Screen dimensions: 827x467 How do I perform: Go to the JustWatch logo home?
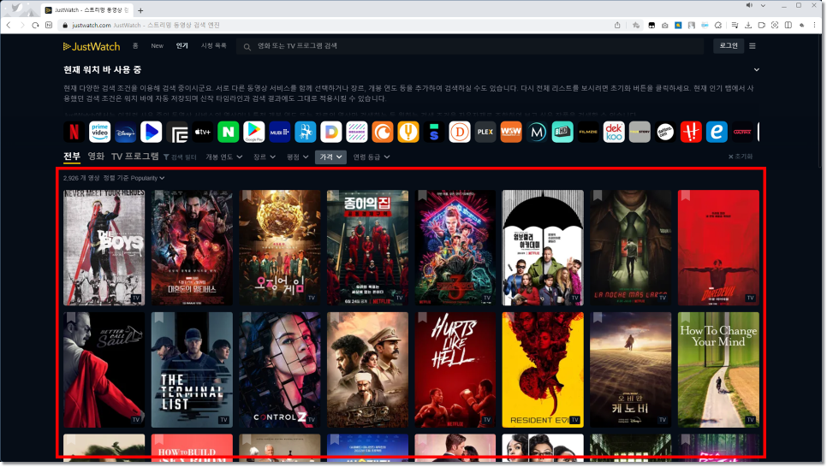pos(92,46)
